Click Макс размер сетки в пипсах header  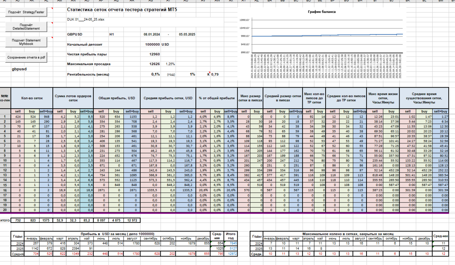pos(250,98)
